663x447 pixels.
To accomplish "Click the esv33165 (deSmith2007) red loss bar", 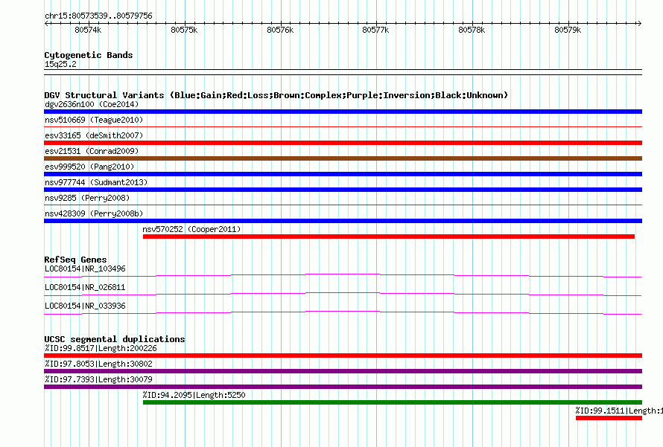I will pyautogui.click(x=343, y=143).
